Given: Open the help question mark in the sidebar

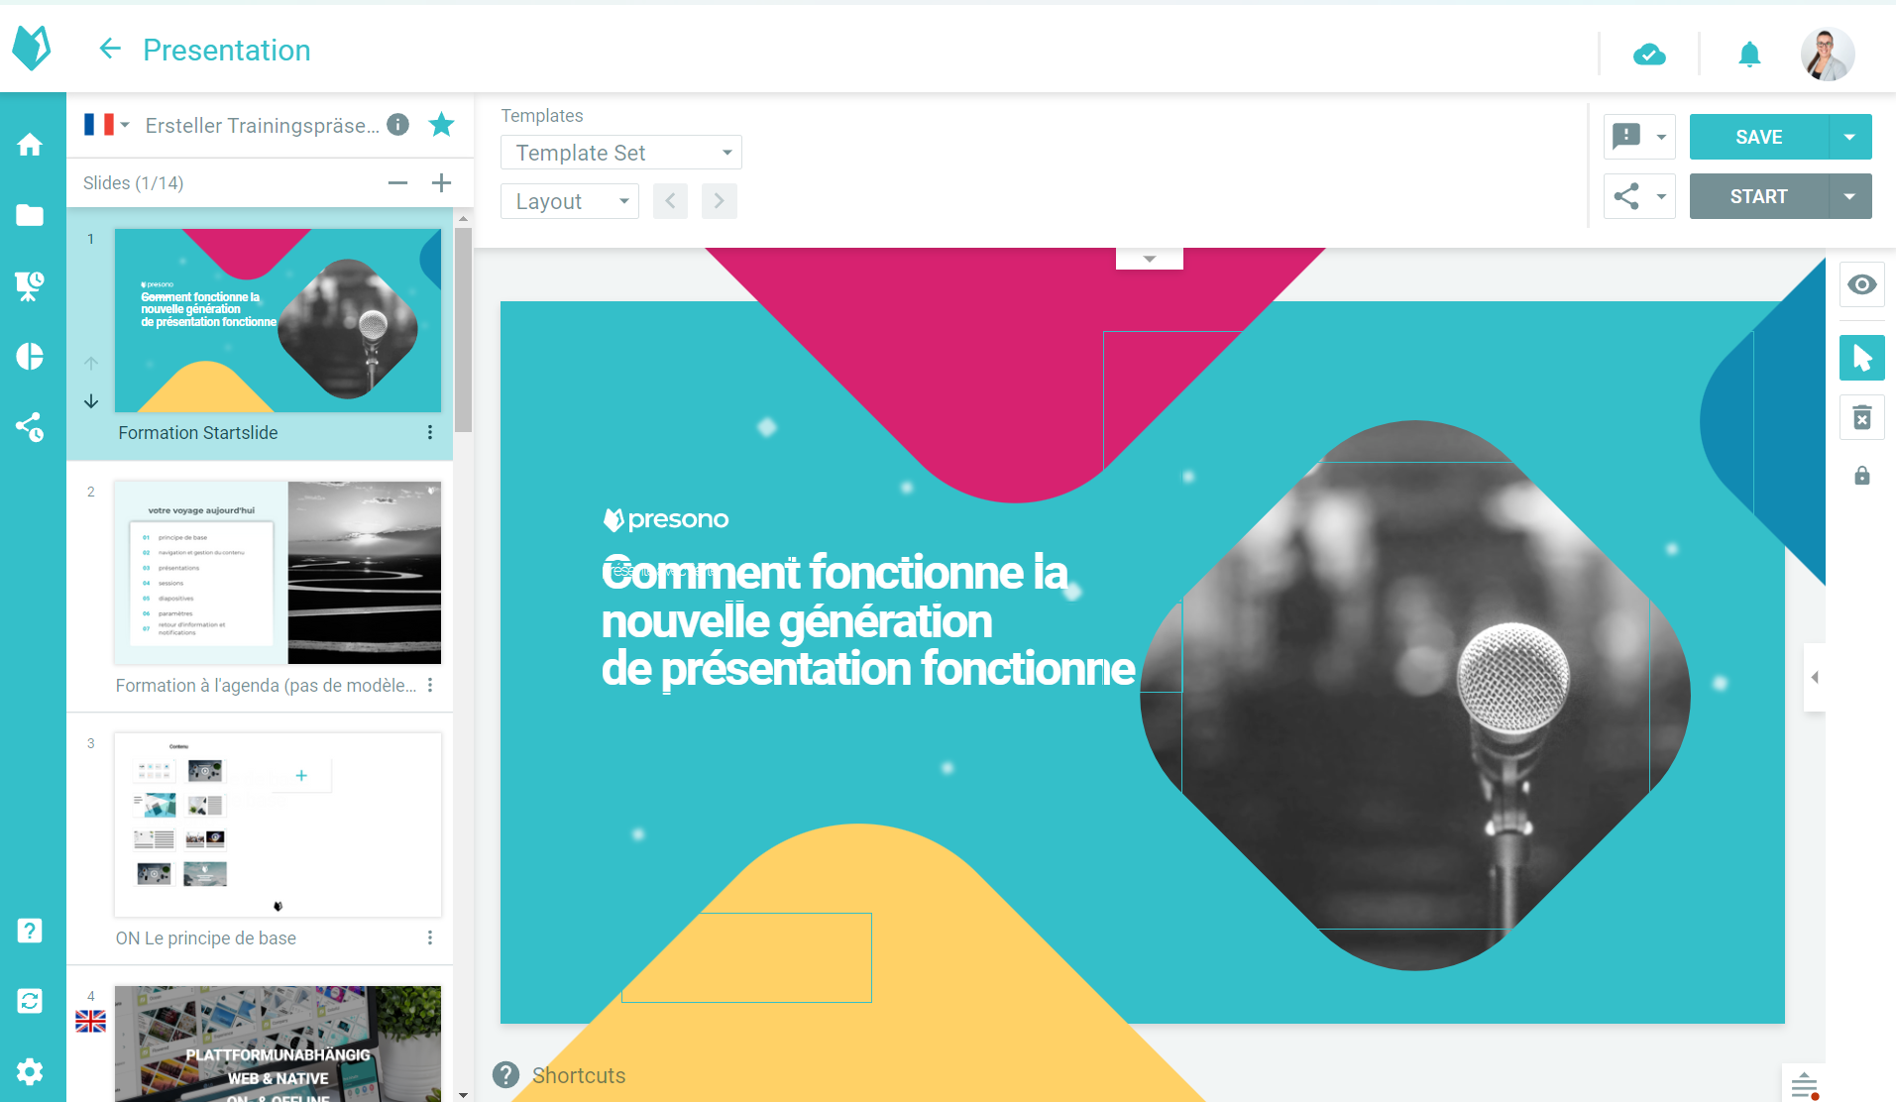Looking at the screenshot, I should (30, 931).
